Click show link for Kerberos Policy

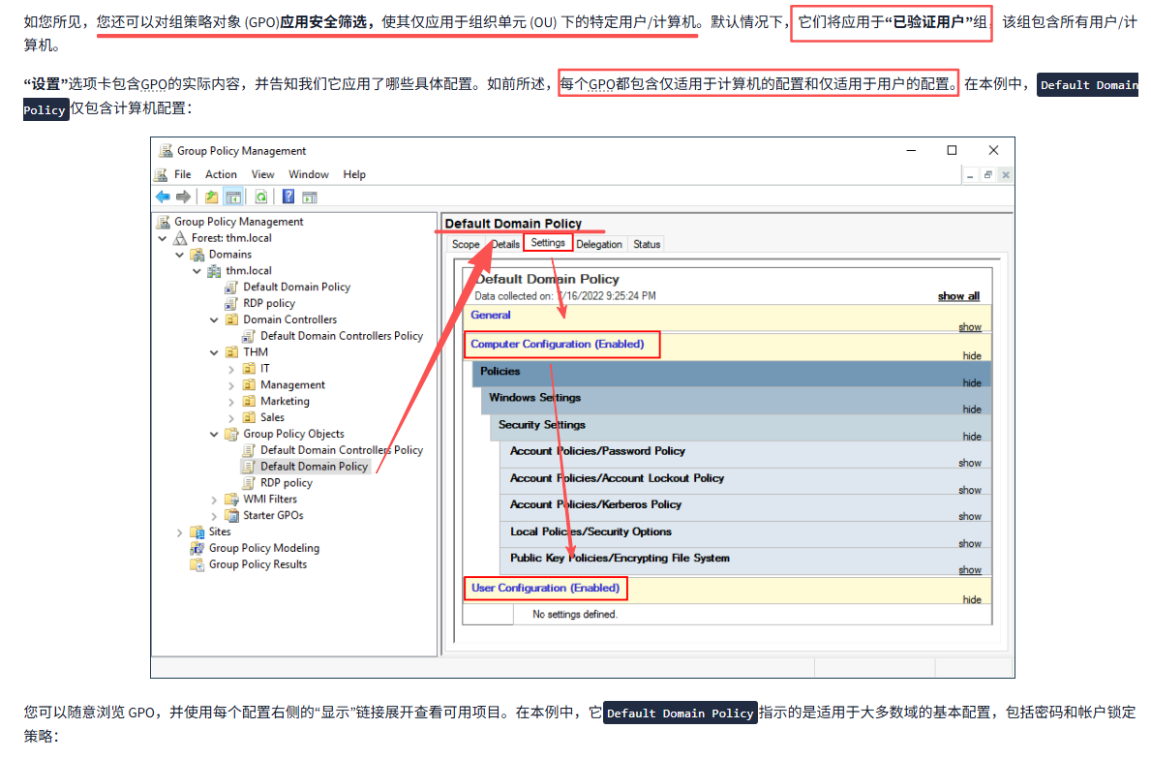(970, 517)
